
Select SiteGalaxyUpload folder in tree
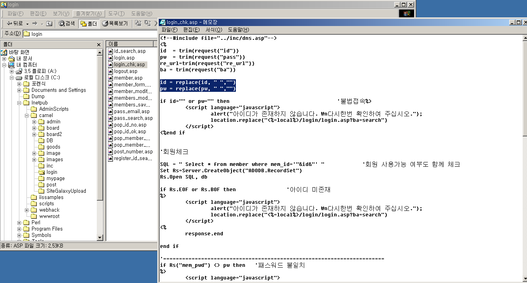[x=66, y=191]
